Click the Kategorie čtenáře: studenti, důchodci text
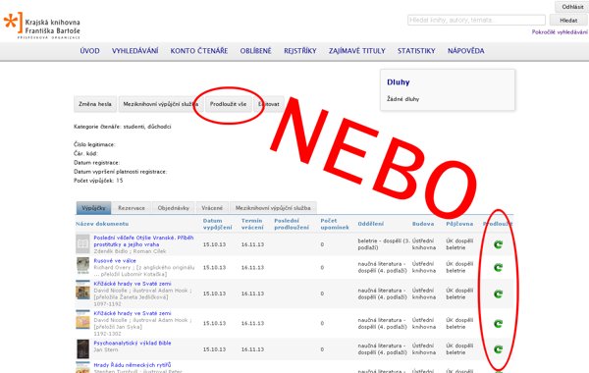Image resolution: width=589 pixels, height=373 pixels. (x=123, y=127)
